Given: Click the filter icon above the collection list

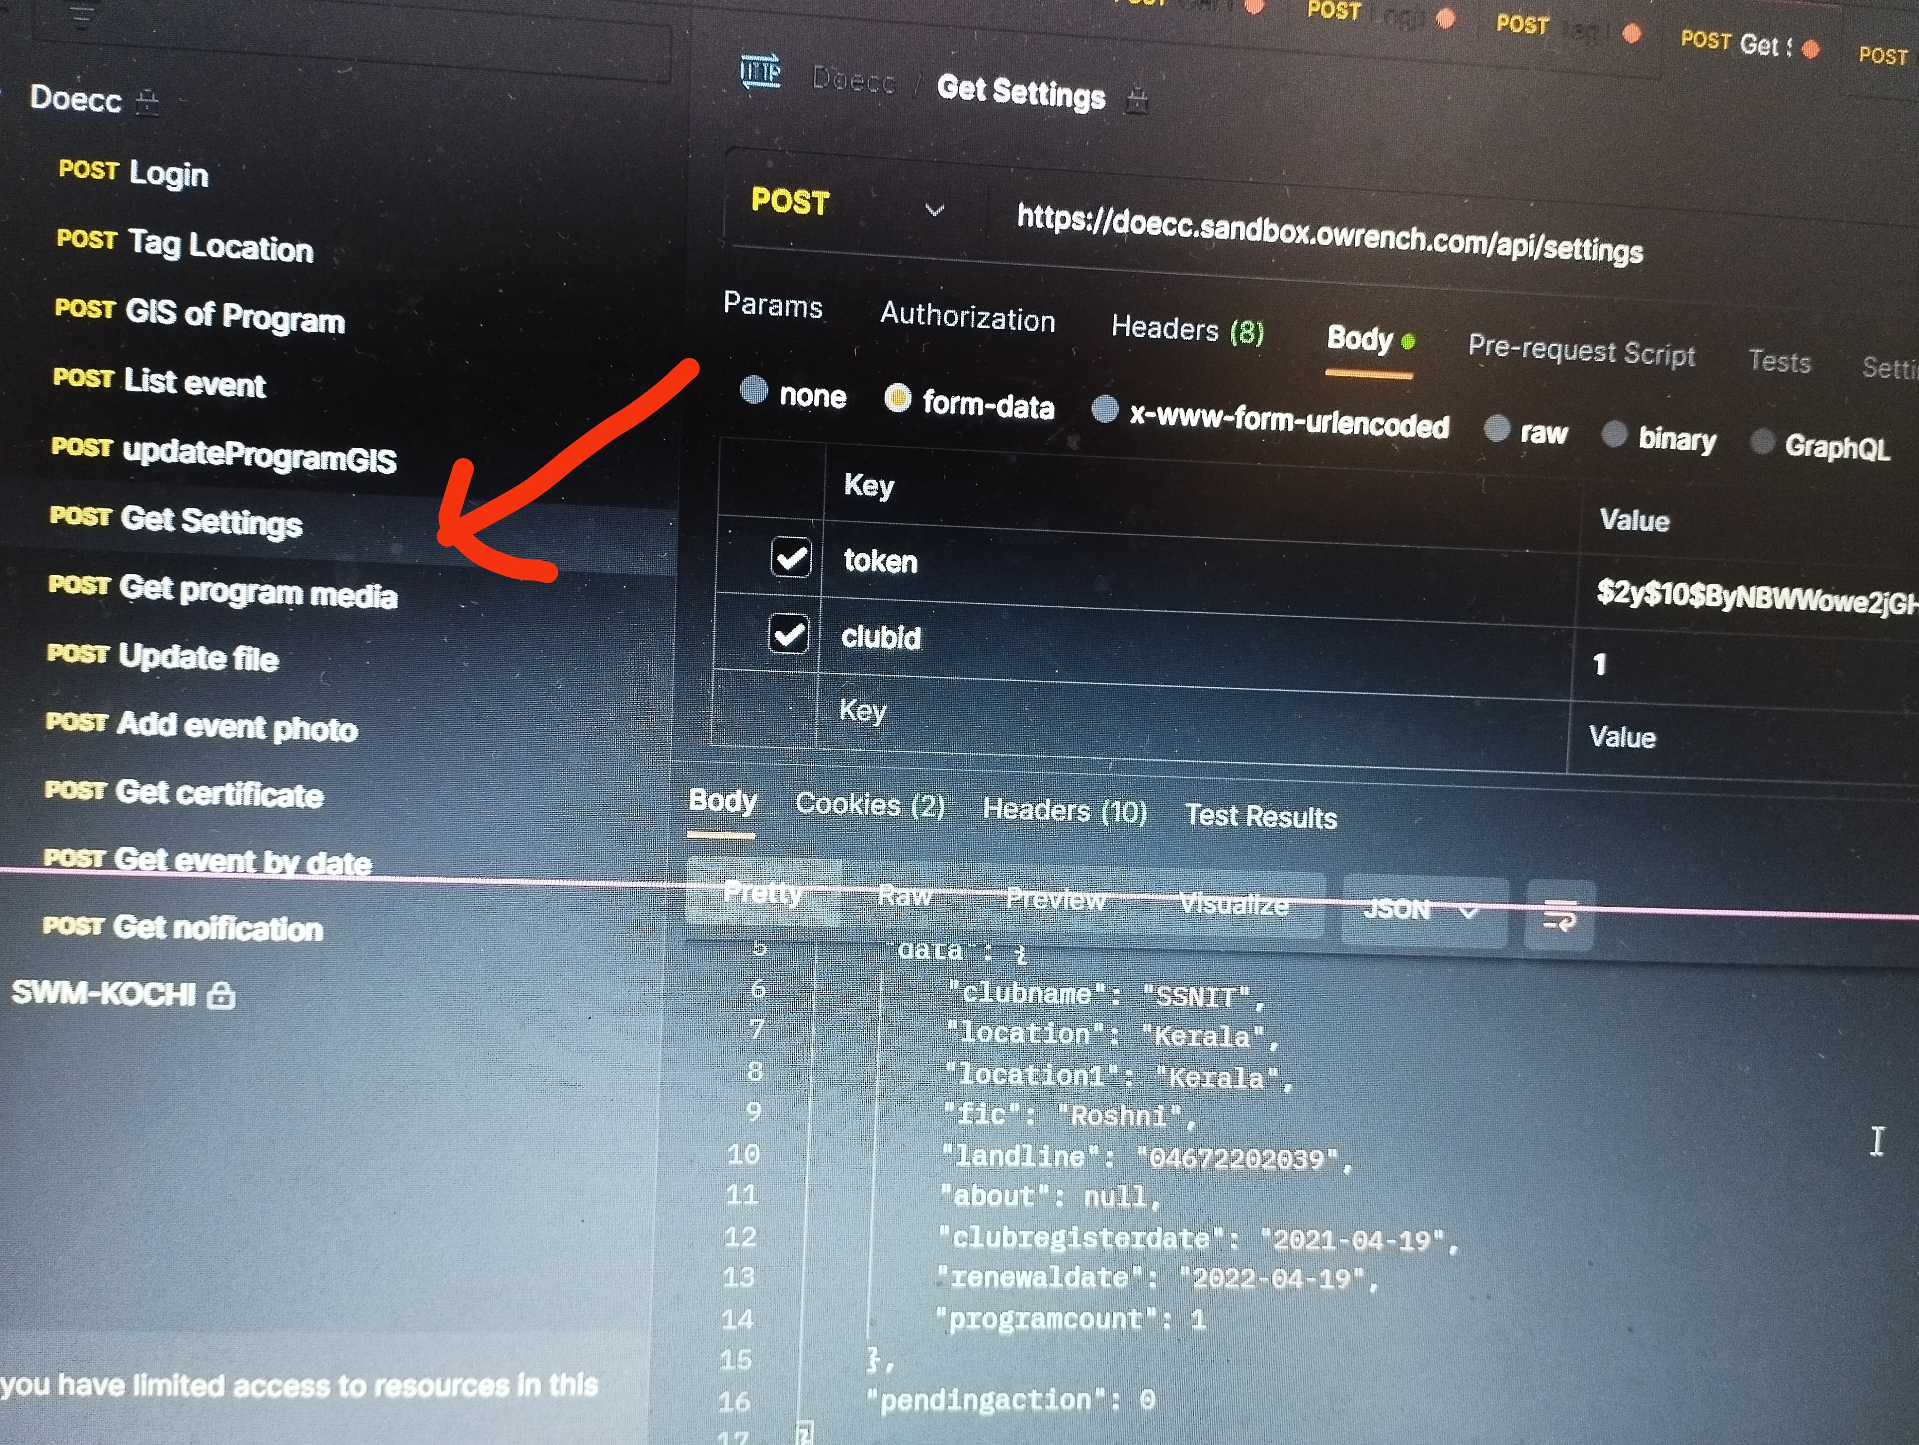Looking at the screenshot, I should pos(81,16).
